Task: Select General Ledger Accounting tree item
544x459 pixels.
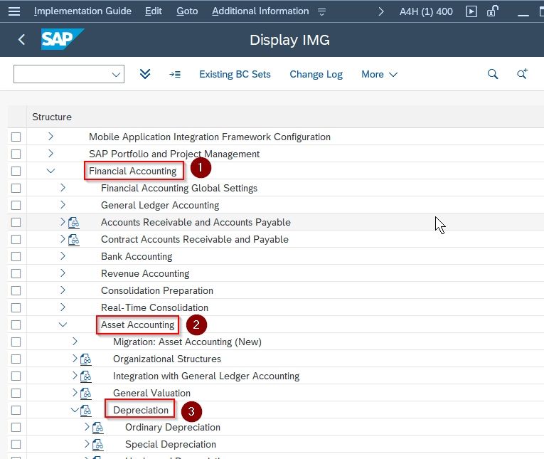Action: coord(160,205)
